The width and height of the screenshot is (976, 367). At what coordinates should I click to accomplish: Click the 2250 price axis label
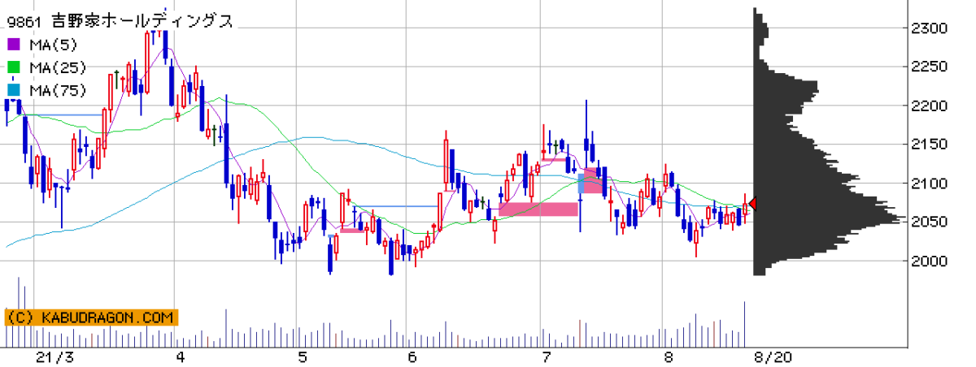click(928, 67)
